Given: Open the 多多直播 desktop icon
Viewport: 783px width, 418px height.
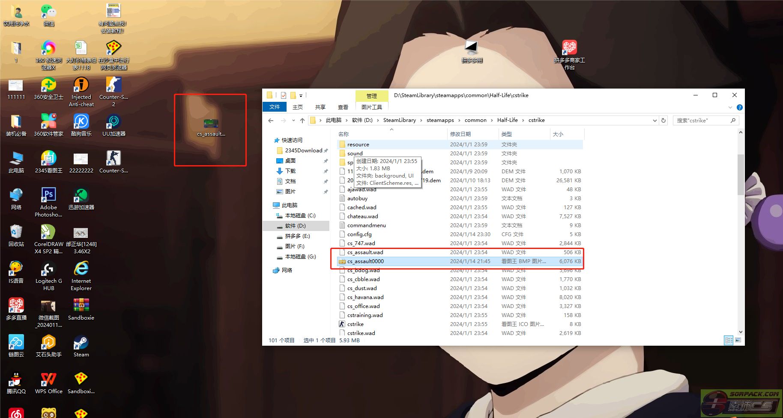Looking at the screenshot, I should (x=16, y=309).
